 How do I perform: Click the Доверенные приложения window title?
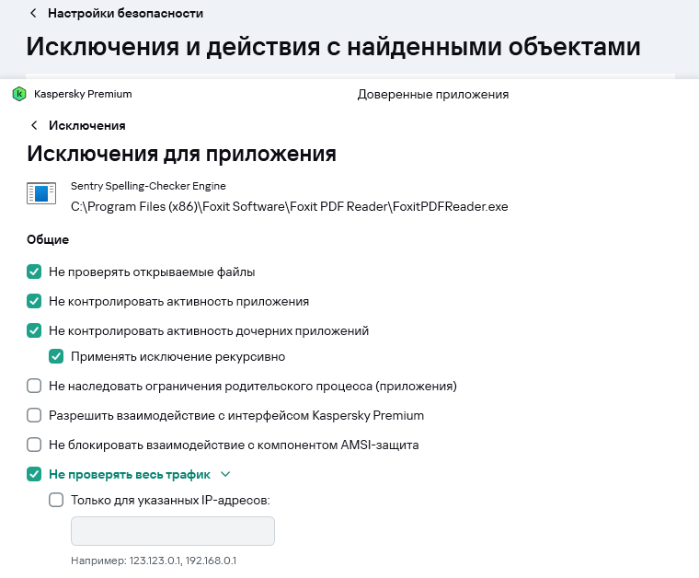(x=432, y=94)
